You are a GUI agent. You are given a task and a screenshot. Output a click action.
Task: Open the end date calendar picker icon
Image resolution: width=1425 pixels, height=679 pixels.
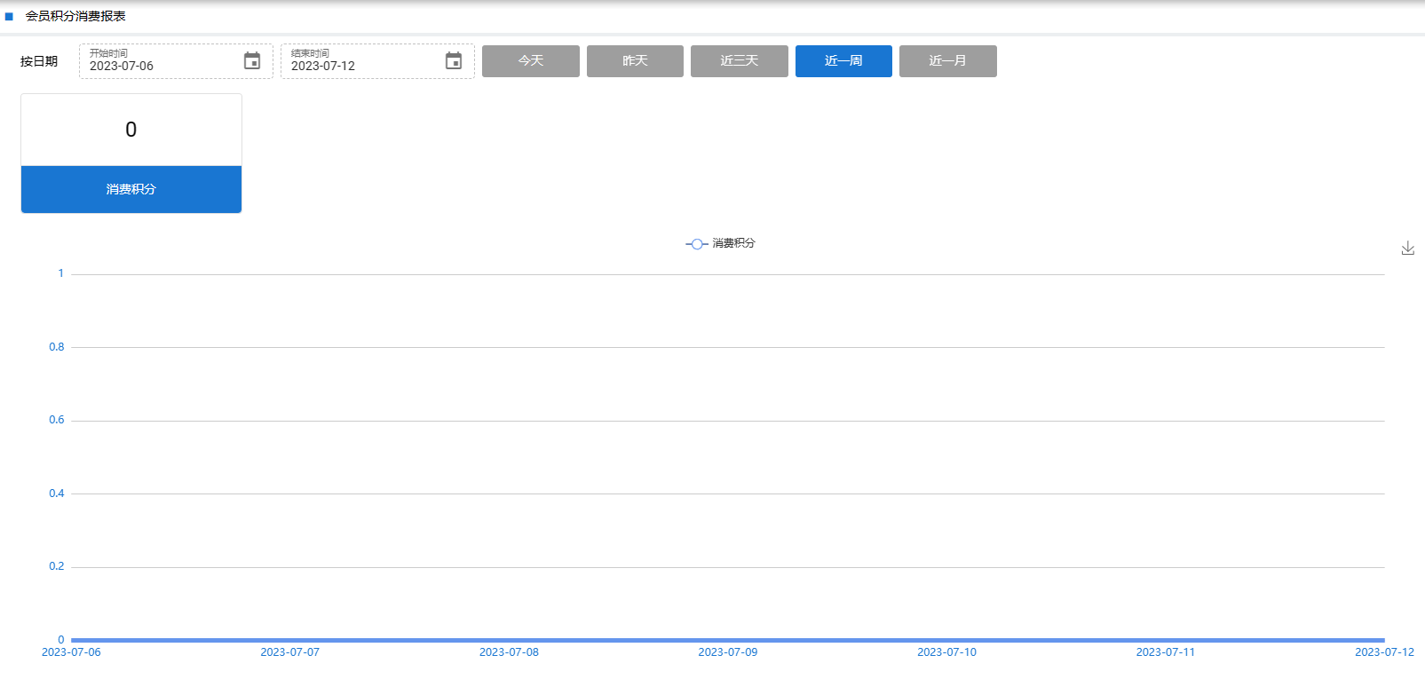pos(454,60)
